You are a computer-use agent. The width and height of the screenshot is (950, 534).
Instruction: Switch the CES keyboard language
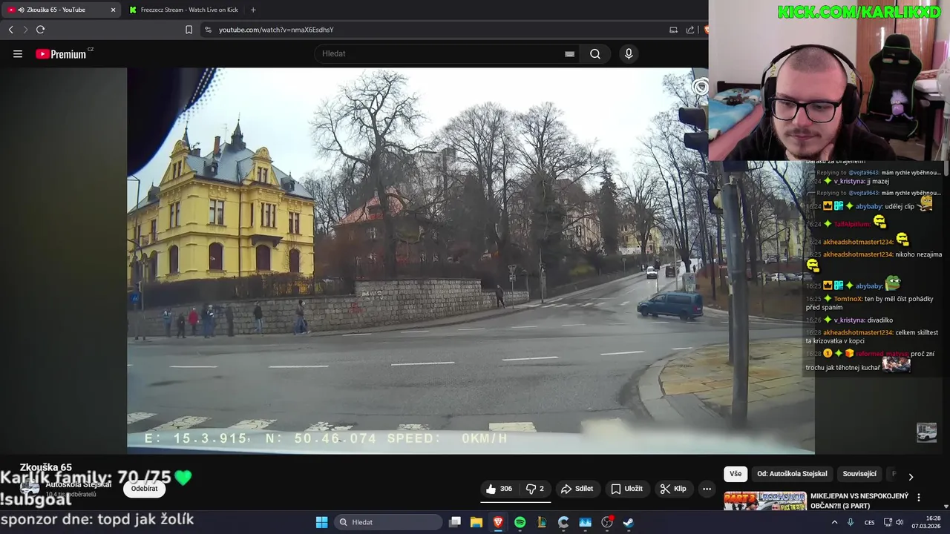pyautogui.click(x=869, y=522)
